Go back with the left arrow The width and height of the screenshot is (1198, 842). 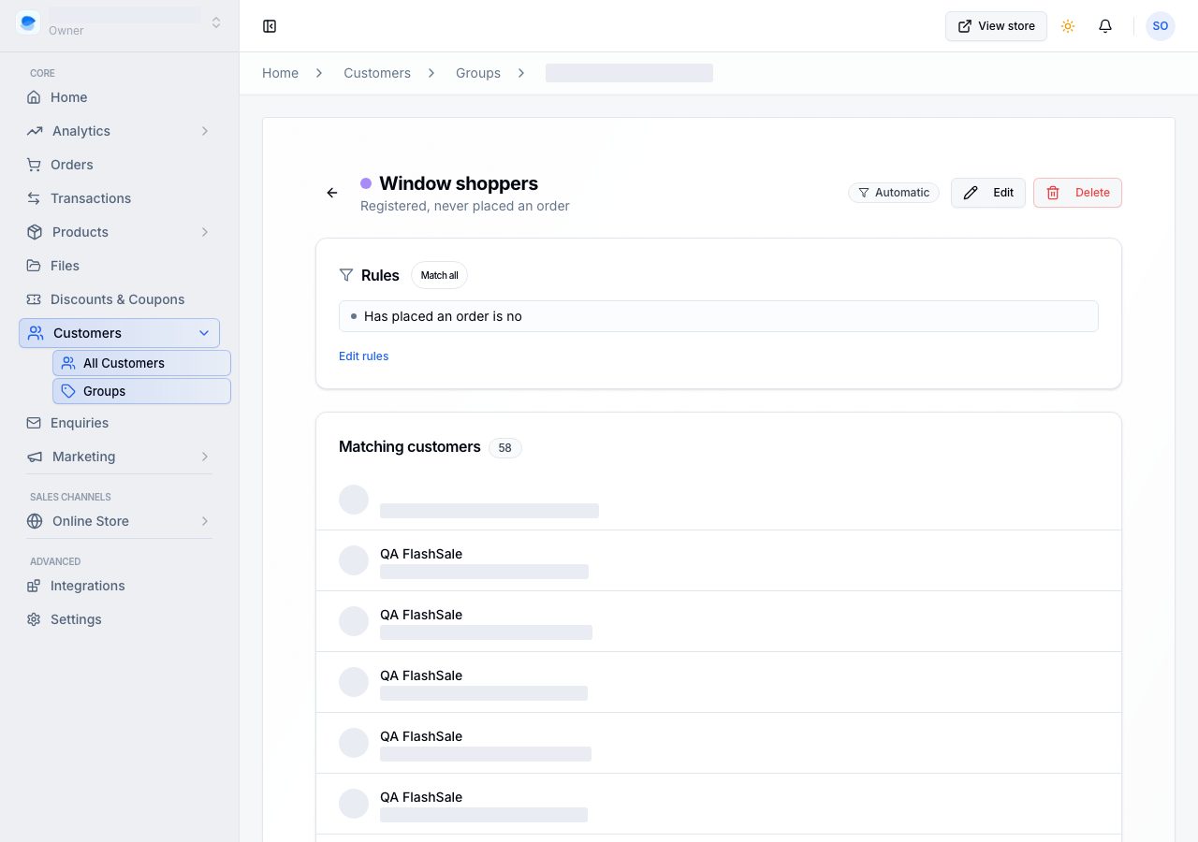point(332,193)
